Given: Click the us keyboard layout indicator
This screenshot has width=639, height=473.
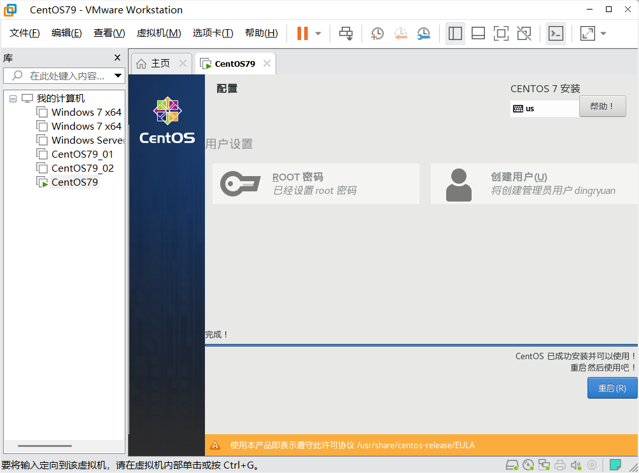Looking at the screenshot, I should pos(544,109).
